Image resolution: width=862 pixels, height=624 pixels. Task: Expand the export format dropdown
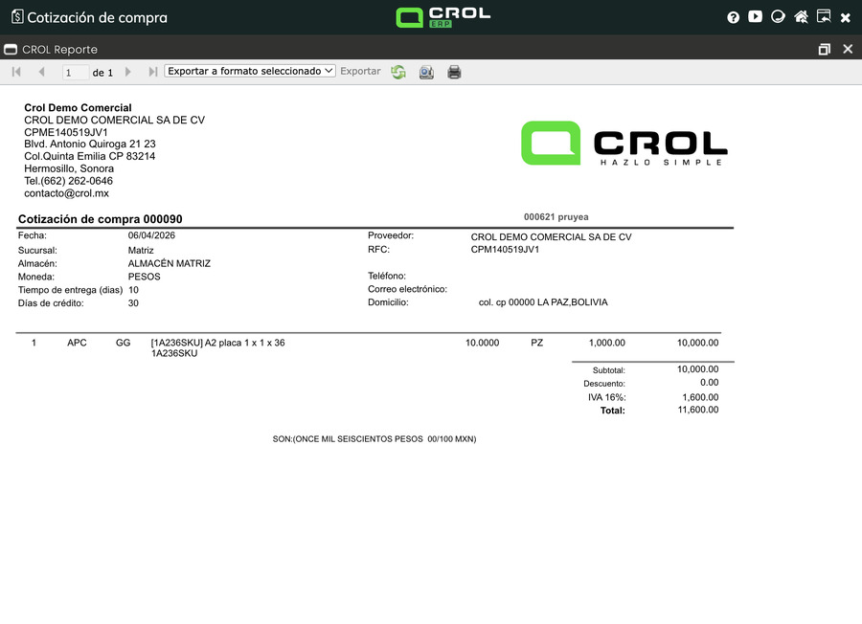click(x=250, y=71)
